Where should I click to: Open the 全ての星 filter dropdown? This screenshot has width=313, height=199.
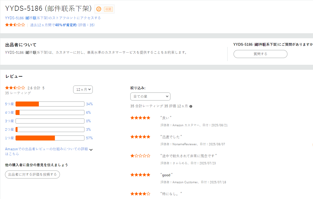[150, 96]
